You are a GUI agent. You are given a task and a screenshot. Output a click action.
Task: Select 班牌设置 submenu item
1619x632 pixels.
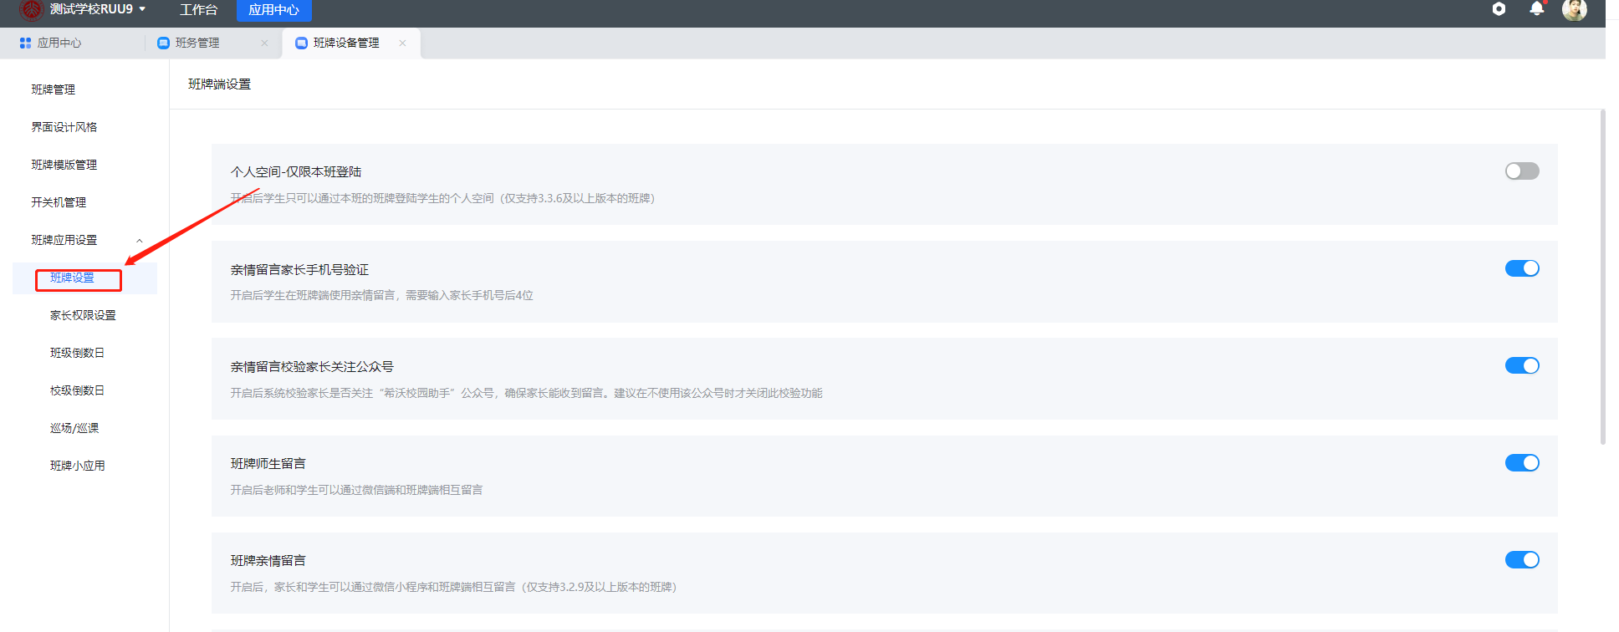[85, 278]
